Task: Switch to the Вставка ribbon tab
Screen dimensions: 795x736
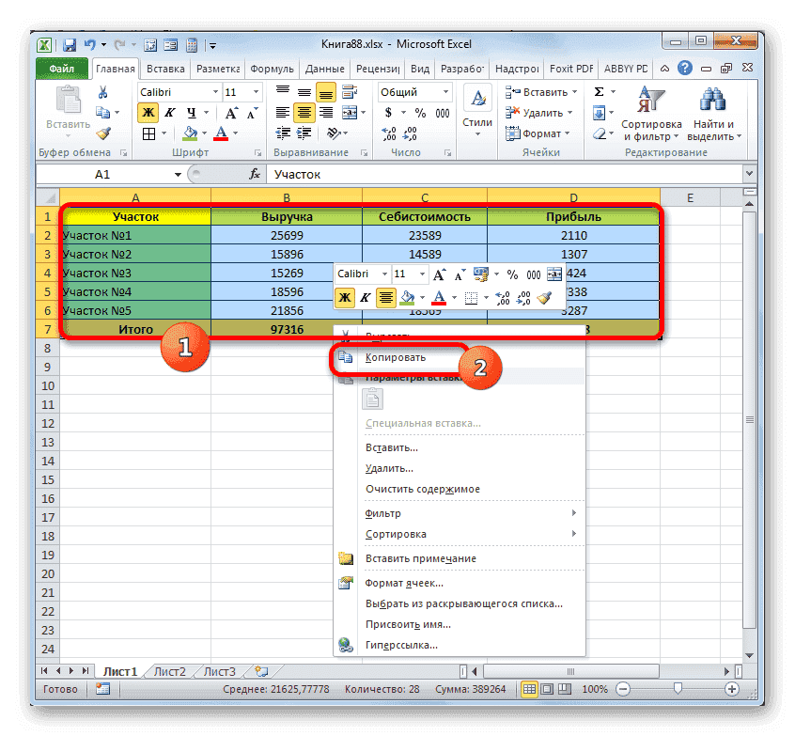Action: [164, 68]
